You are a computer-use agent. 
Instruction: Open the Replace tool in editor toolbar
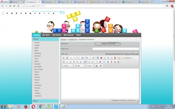[82, 58]
